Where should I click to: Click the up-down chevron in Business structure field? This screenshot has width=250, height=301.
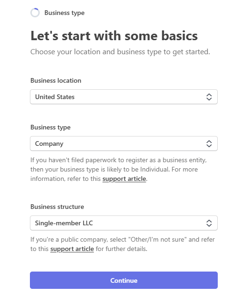click(209, 223)
